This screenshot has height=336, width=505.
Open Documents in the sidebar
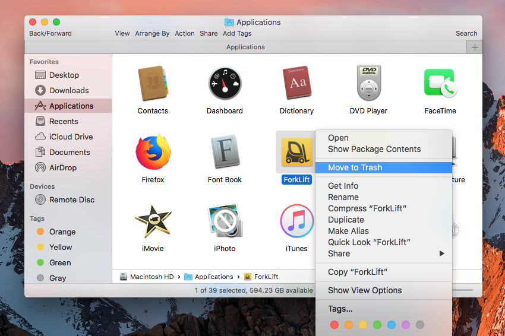click(x=68, y=152)
